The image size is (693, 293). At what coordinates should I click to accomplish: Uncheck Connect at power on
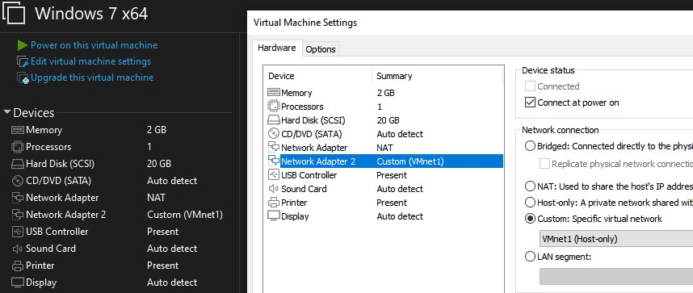530,103
